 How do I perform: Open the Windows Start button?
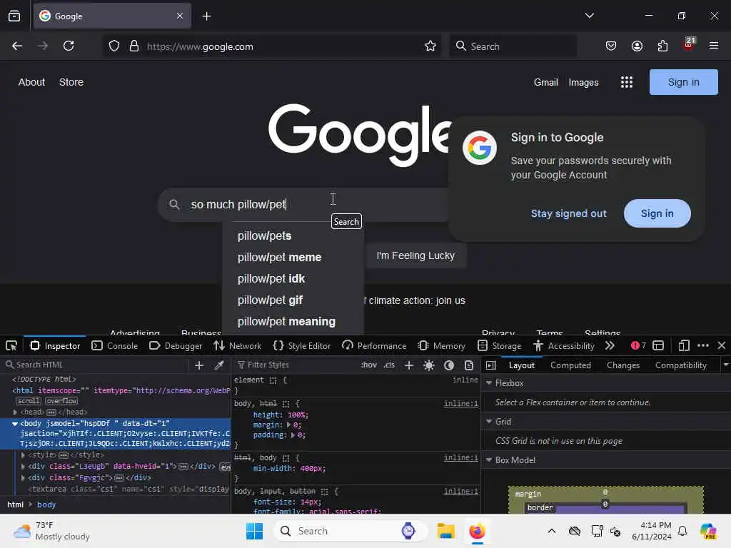tap(255, 531)
